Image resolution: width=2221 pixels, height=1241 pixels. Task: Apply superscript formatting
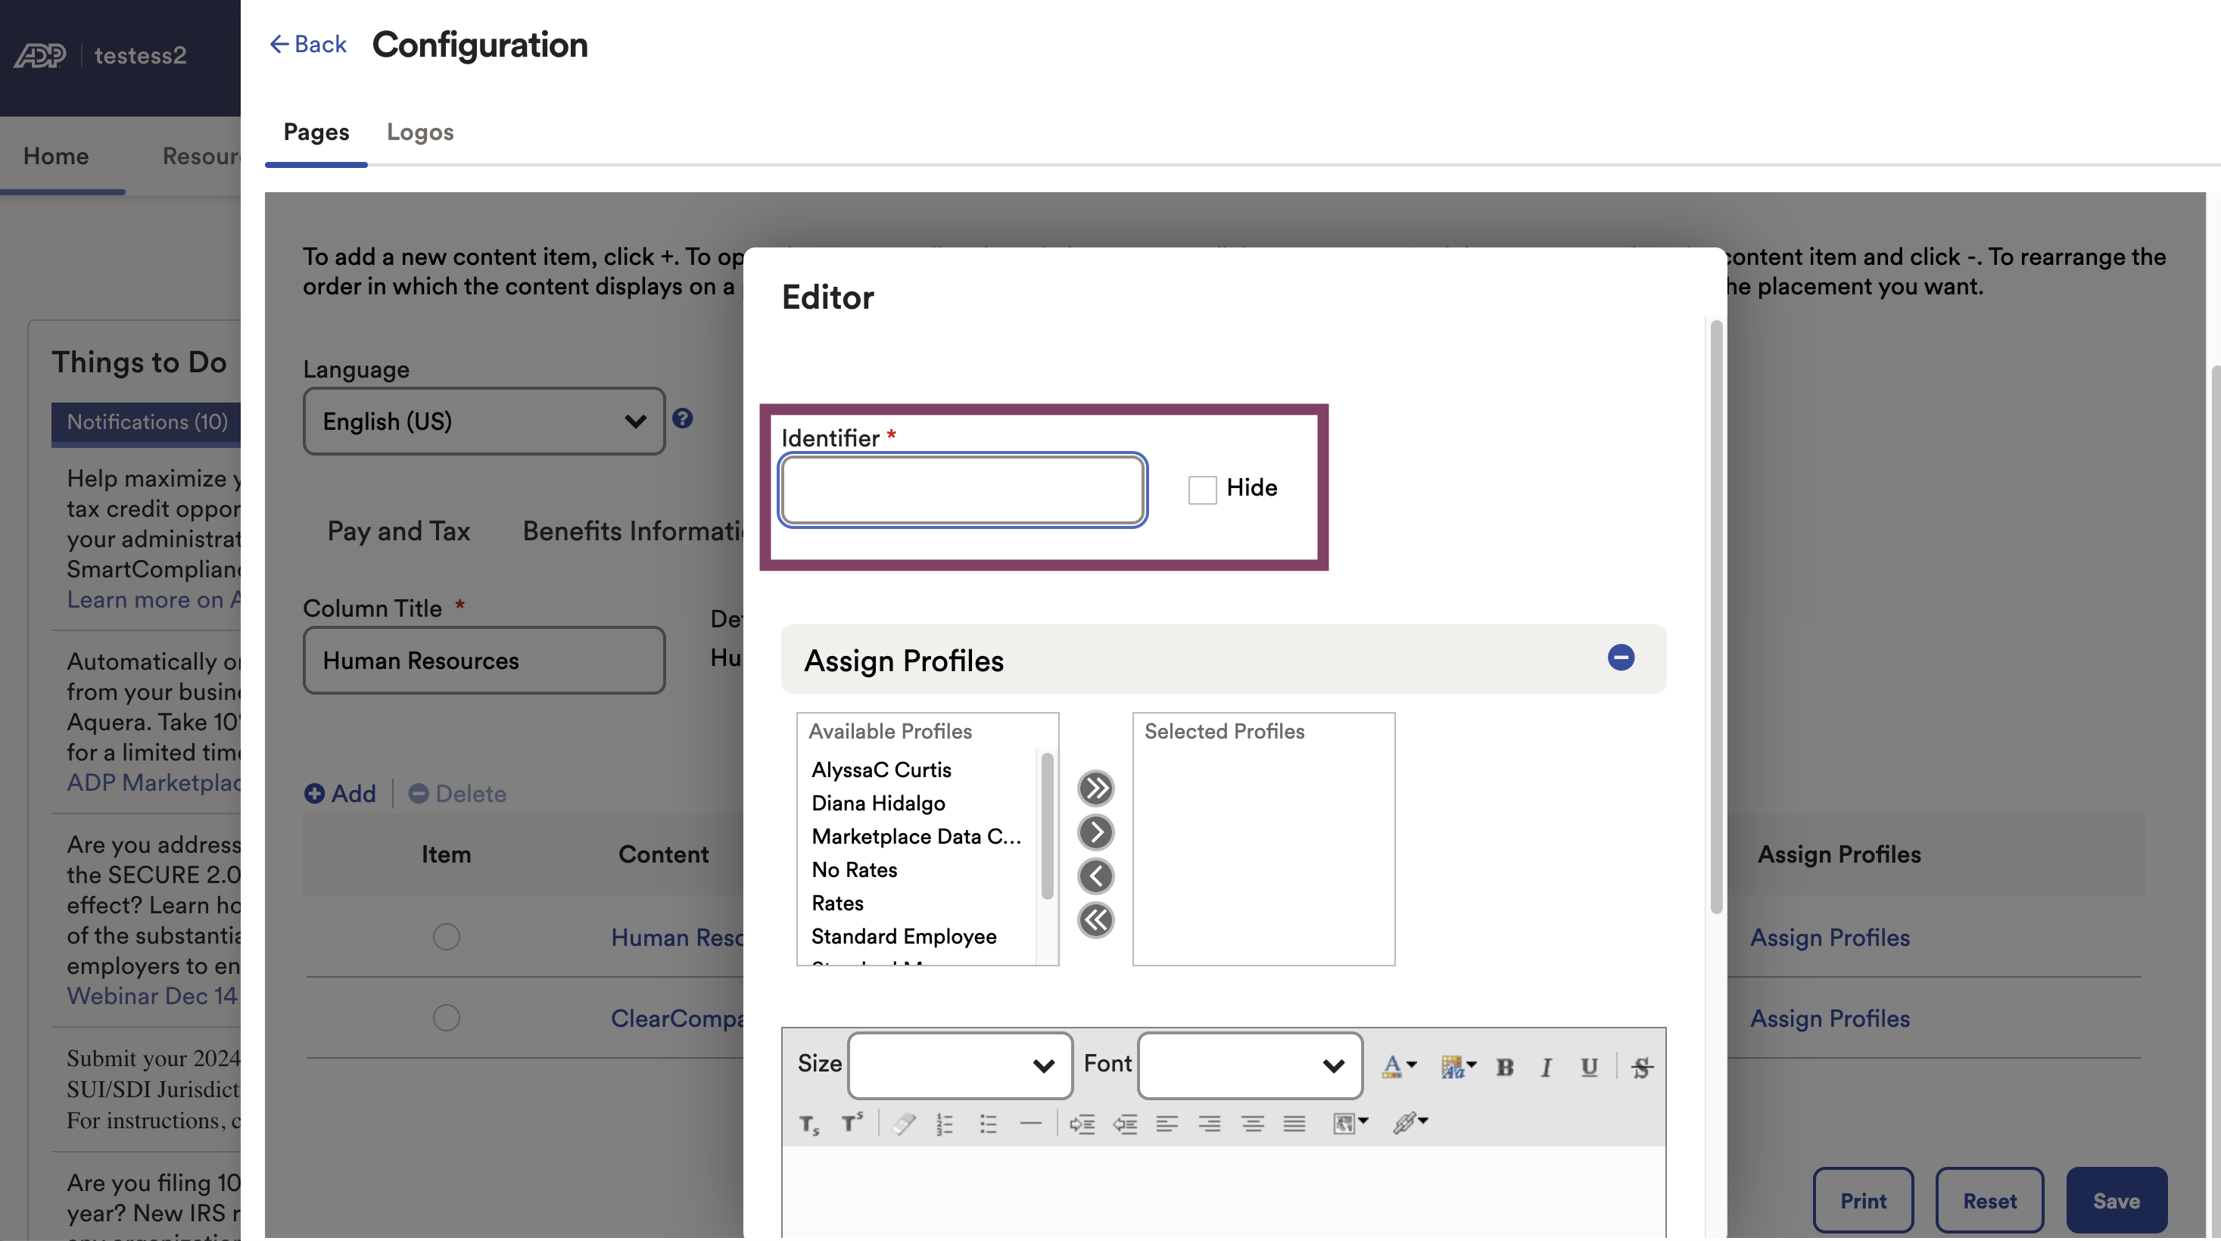[x=852, y=1122]
